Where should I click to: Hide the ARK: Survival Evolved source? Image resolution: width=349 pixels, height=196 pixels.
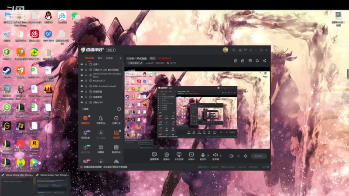pyautogui.click(x=82, y=86)
